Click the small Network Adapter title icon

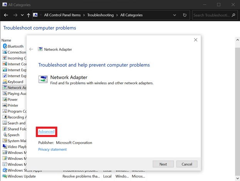(40, 49)
